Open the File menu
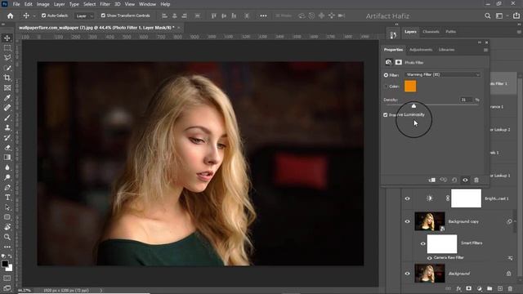523x294 pixels. pyautogui.click(x=16, y=4)
